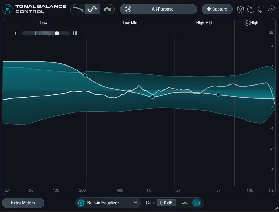Select the Low band label
279x212 pixels.
coord(44,23)
